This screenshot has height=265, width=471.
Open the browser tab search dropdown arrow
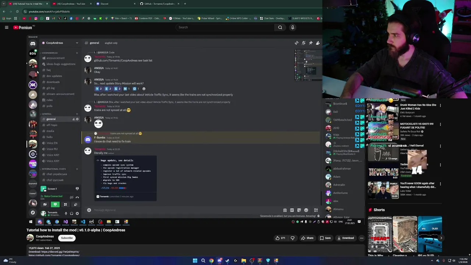pos(4,4)
